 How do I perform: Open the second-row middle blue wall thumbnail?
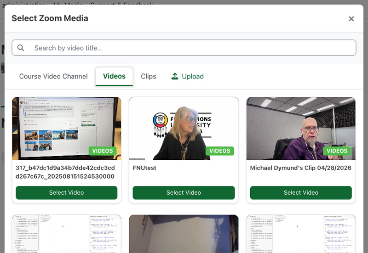184,234
